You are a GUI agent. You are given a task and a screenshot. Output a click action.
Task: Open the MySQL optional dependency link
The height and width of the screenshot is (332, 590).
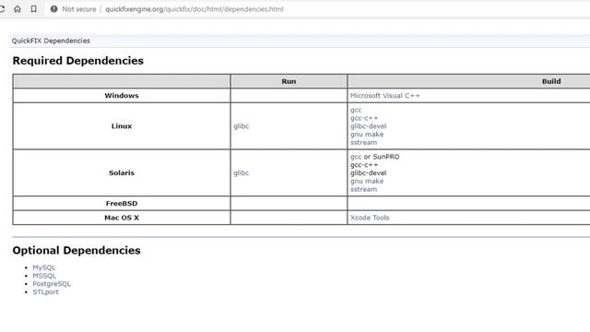(x=44, y=267)
